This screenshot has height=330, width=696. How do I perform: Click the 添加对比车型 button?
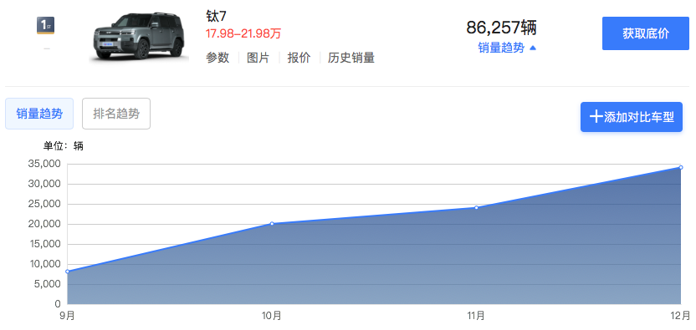coord(632,117)
